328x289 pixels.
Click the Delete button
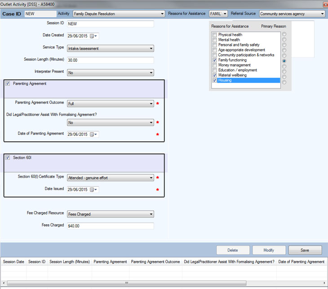(232, 250)
